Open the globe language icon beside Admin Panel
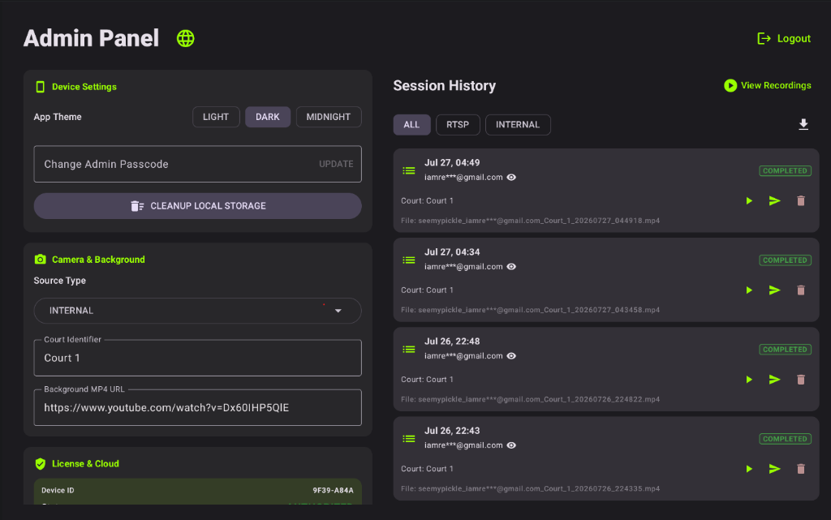831x520 pixels. [186, 38]
